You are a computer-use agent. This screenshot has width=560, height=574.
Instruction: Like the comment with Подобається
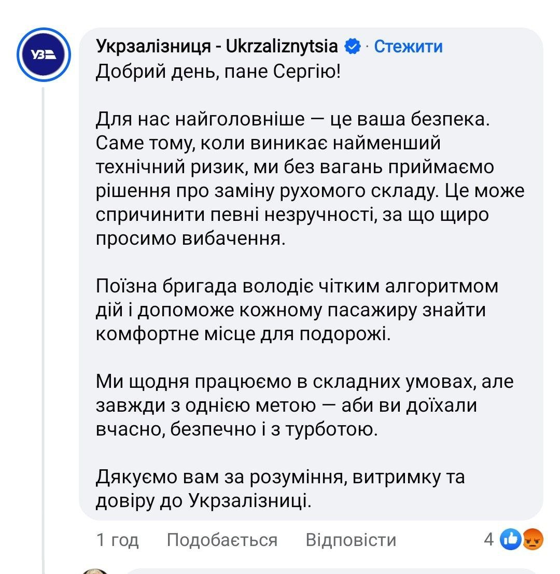pos(222,540)
